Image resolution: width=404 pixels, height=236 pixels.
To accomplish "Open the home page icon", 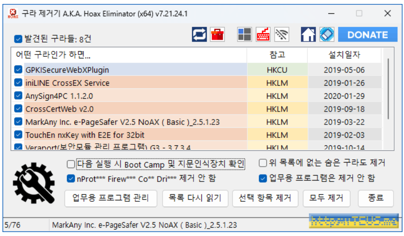I will [308, 34].
